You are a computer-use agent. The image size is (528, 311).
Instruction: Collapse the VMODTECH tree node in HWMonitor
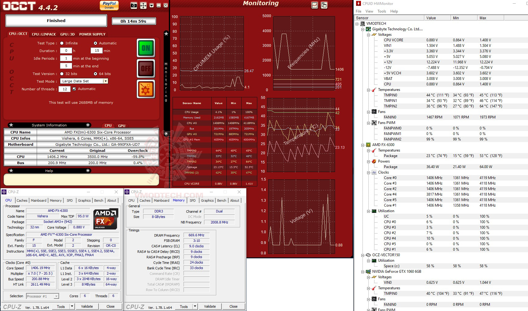pyautogui.click(x=357, y=24)
